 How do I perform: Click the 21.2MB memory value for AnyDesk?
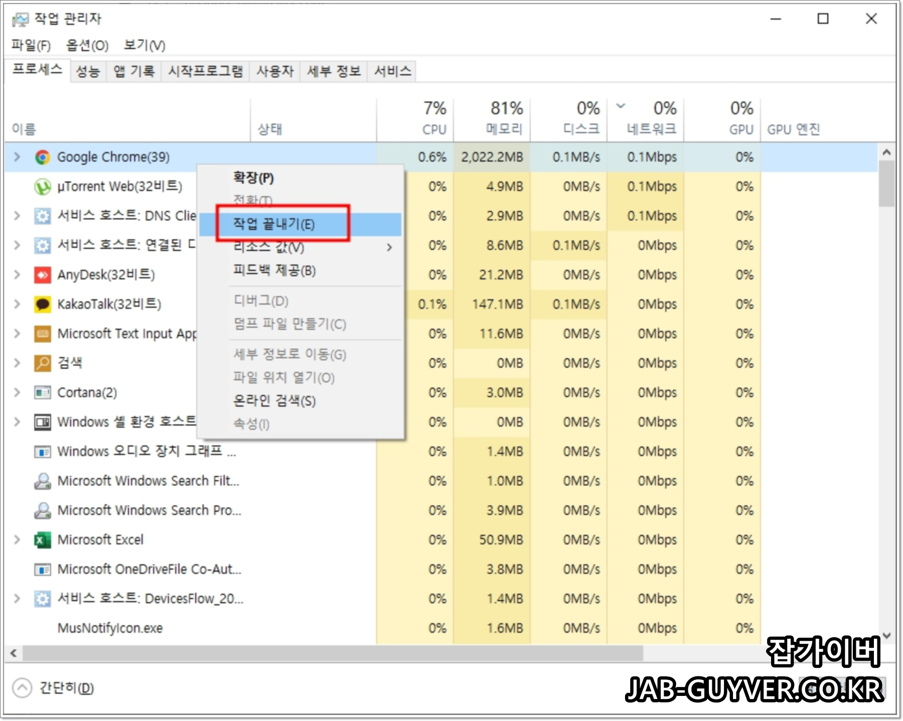click(501, 275)
